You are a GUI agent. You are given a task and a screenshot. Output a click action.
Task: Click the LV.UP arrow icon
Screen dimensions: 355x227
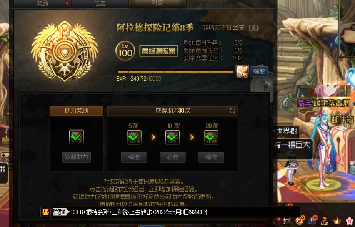(325, 221)
